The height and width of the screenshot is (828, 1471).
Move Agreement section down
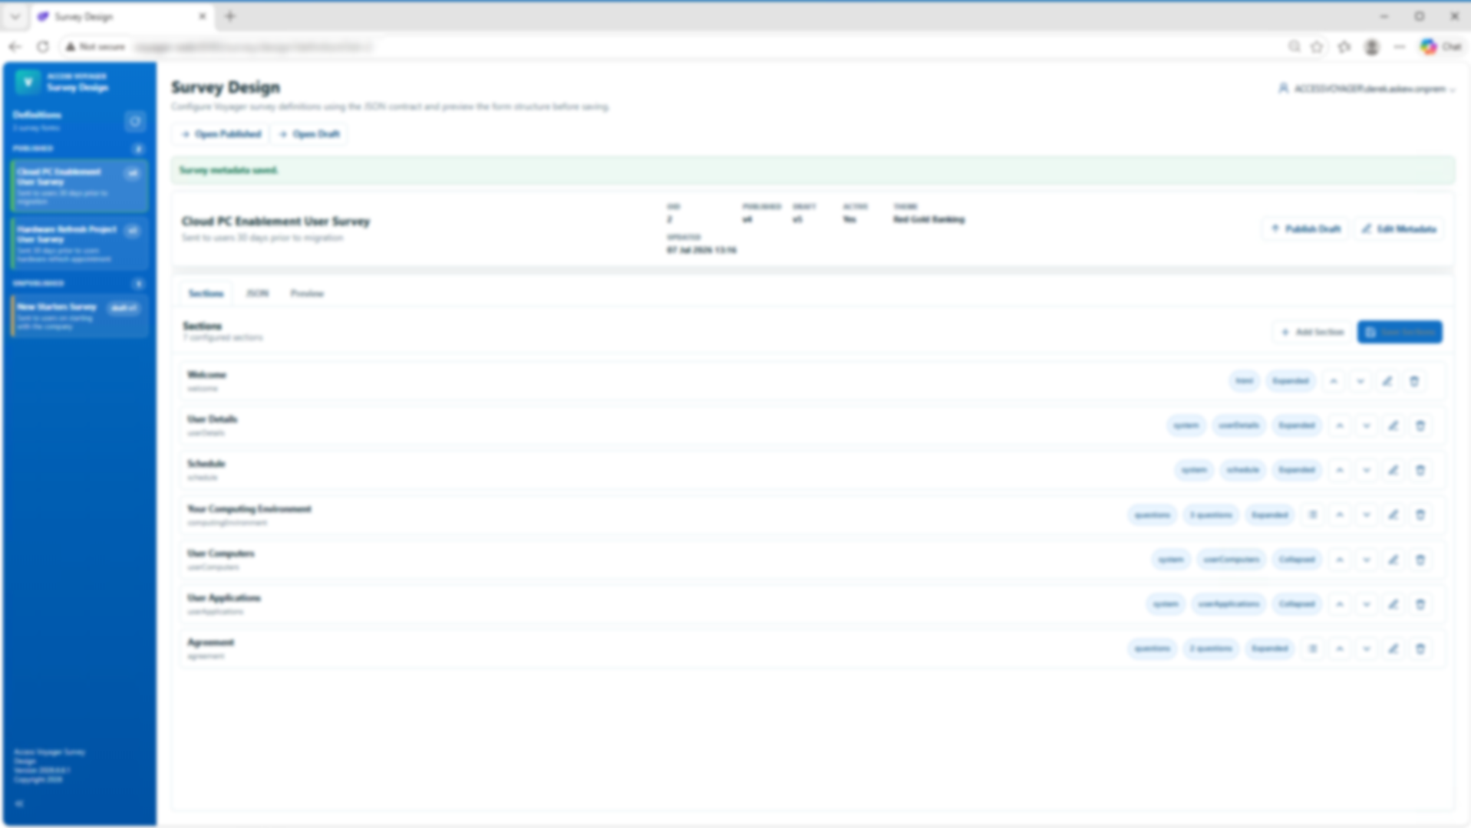tap(1367, 649)
